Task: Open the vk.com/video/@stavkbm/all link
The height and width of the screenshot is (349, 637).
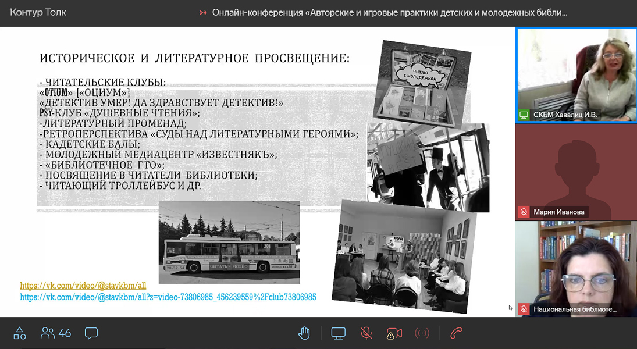Action: click(x=83, y=286)
